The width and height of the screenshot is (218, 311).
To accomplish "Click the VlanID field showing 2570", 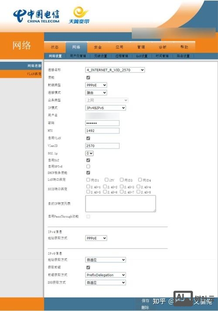I will coord(102,146).
